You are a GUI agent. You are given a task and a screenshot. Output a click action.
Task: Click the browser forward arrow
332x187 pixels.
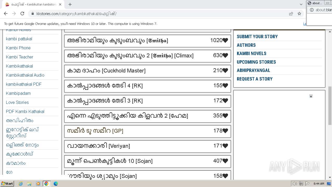pos(14,14)
